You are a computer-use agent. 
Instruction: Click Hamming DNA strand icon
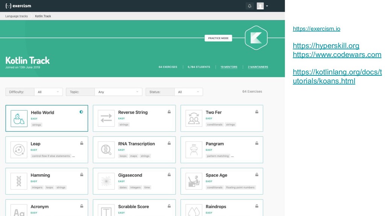point(19,181)
